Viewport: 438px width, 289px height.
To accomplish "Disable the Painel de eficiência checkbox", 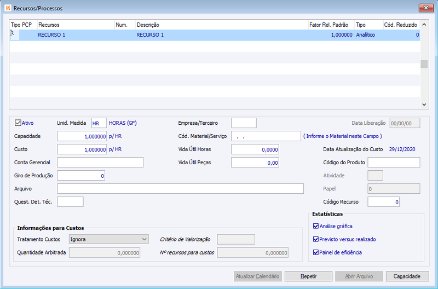I will pyautogui.click(x=316, y=252).
